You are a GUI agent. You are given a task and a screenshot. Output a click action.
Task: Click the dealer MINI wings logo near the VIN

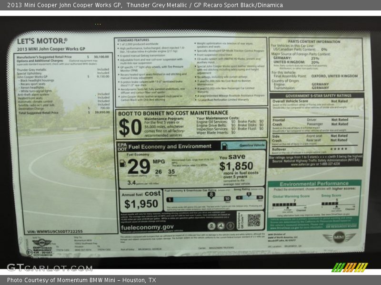coord(42,242)
